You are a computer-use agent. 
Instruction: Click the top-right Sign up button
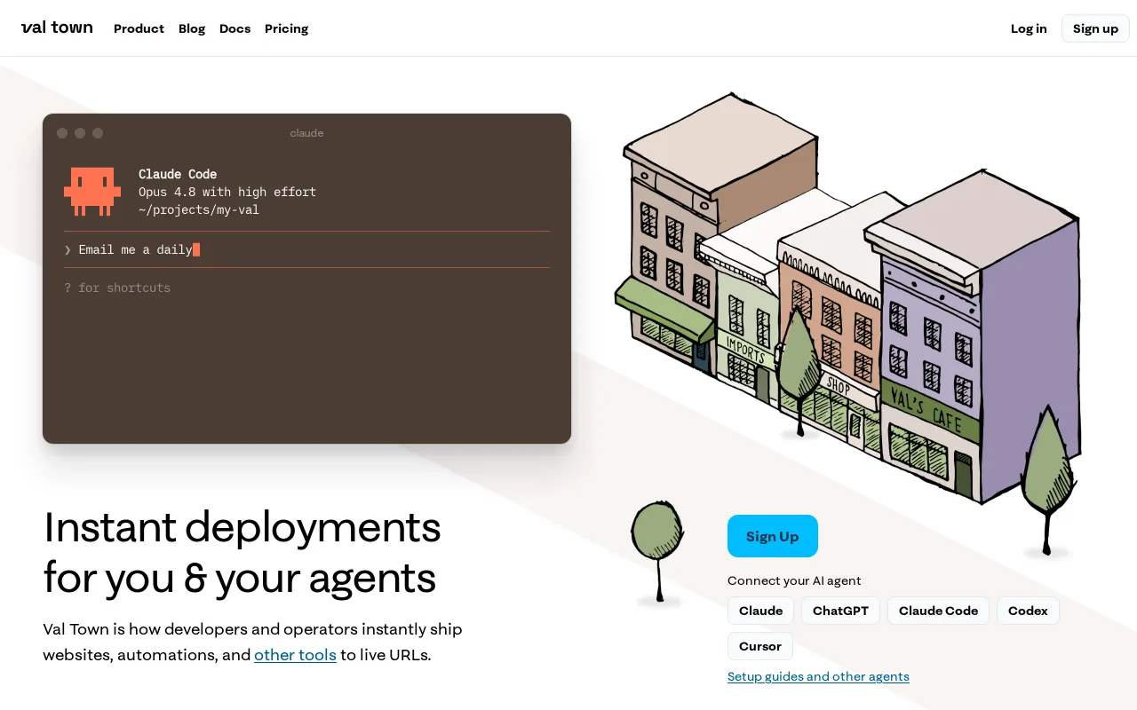coord(1095,28)
